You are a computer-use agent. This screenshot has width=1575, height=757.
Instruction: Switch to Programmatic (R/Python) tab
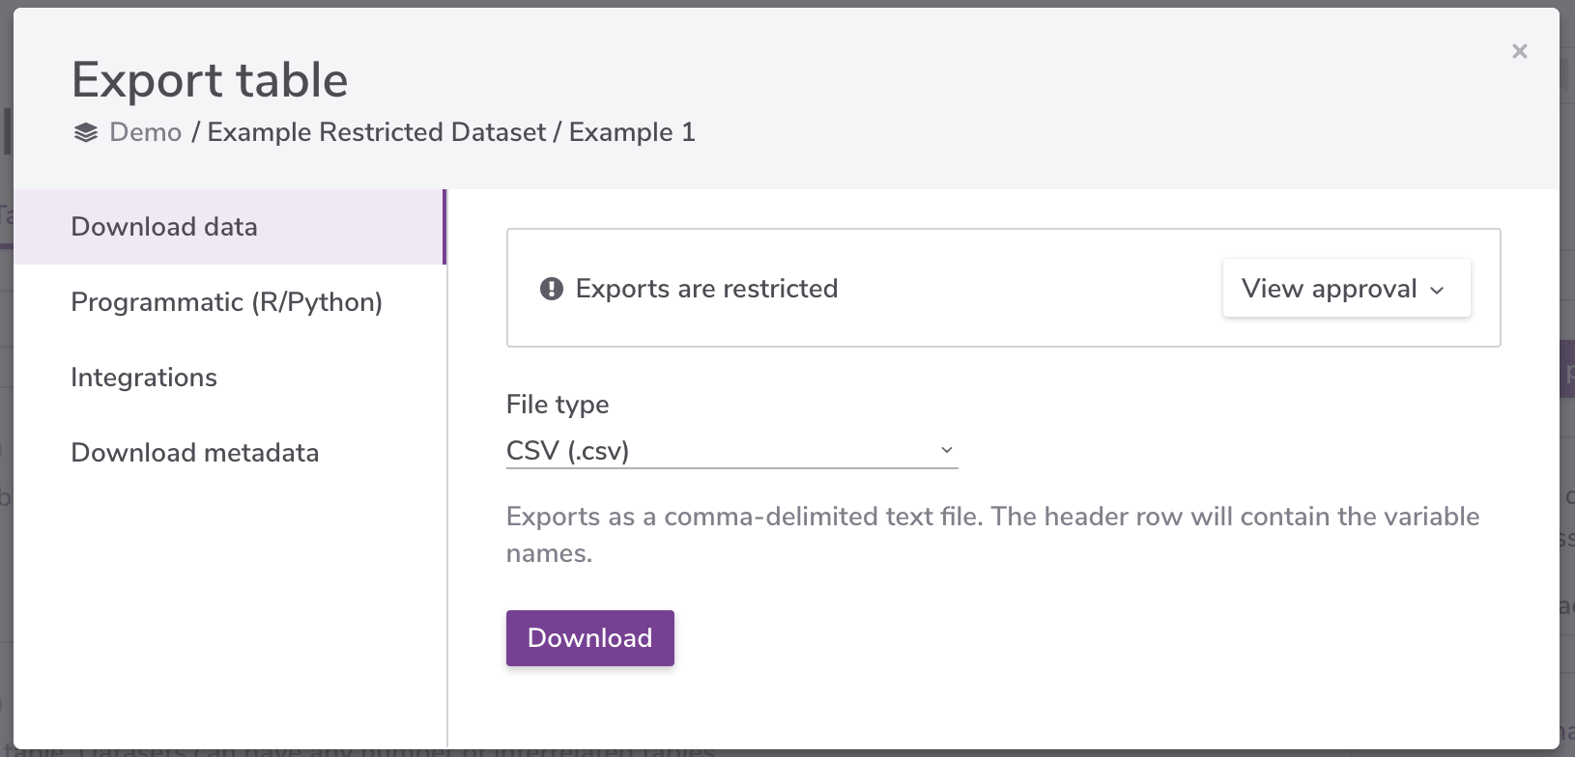tap(227, 302)
